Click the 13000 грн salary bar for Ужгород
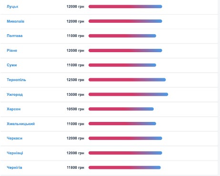The height and width of the screenshot is (176, 220). [128, 94]
